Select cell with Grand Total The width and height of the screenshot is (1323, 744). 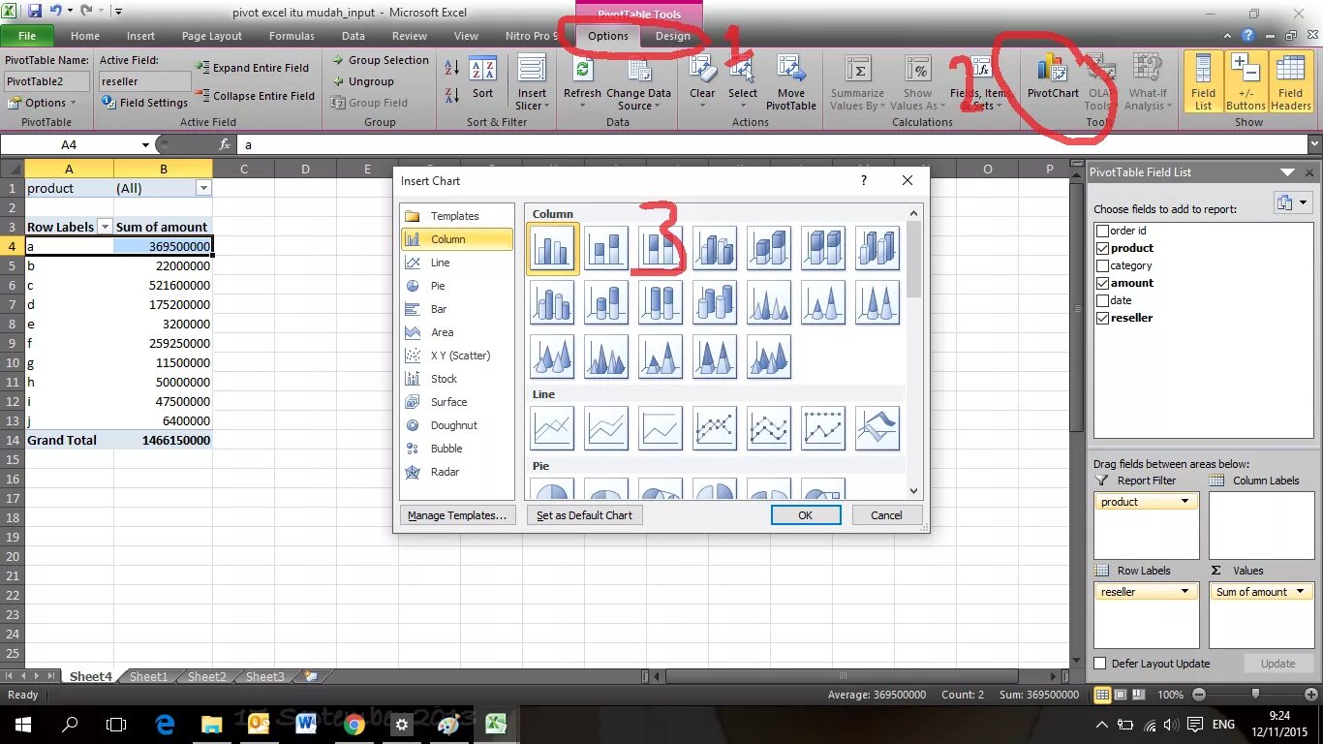[70, 440]
